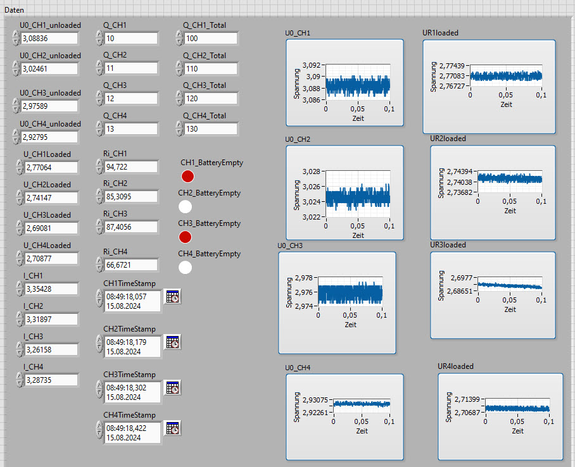
Task: Click the Q_CH1 stepper arrows
Action: point(99,38)
